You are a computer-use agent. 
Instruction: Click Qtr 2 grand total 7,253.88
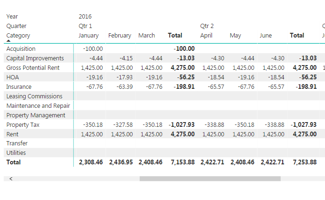pos(305,162)
